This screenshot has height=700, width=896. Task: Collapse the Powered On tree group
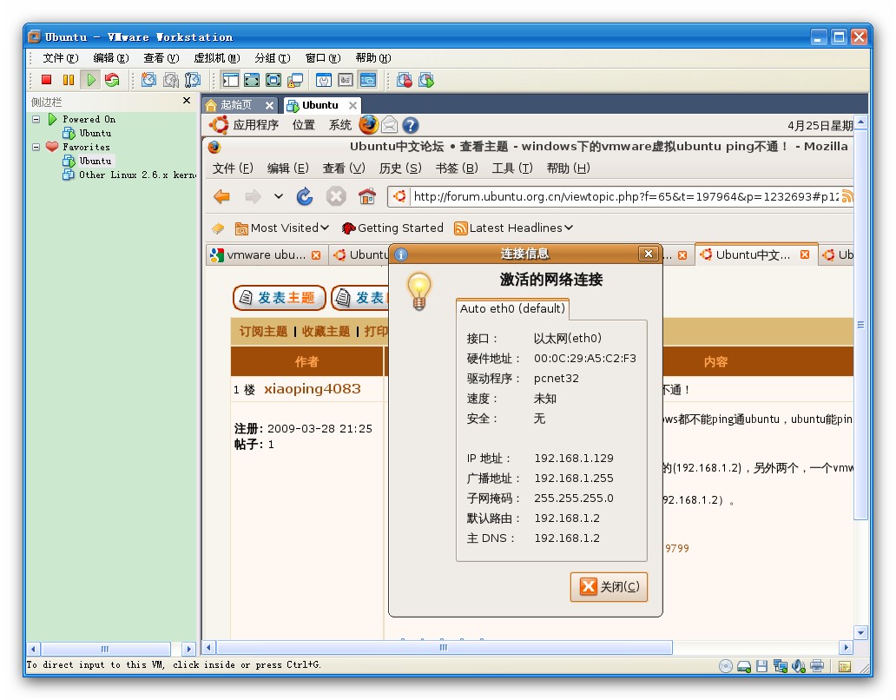[x=36, y=119]
